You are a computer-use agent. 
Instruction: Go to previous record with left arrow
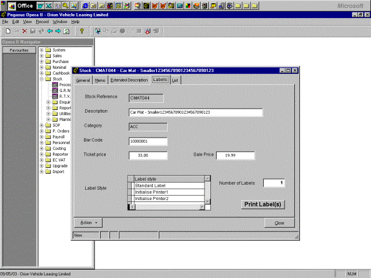pos(50,31)
